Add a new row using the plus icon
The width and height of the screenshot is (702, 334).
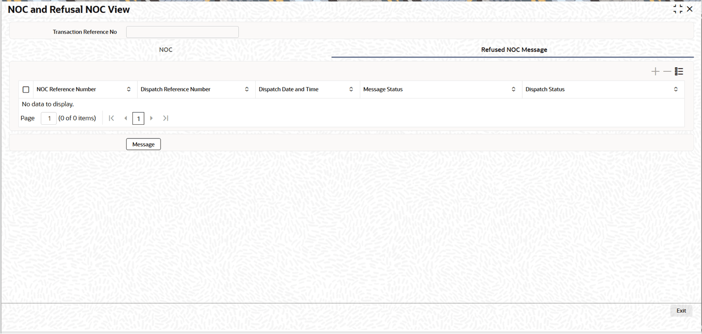coord(655,71)
